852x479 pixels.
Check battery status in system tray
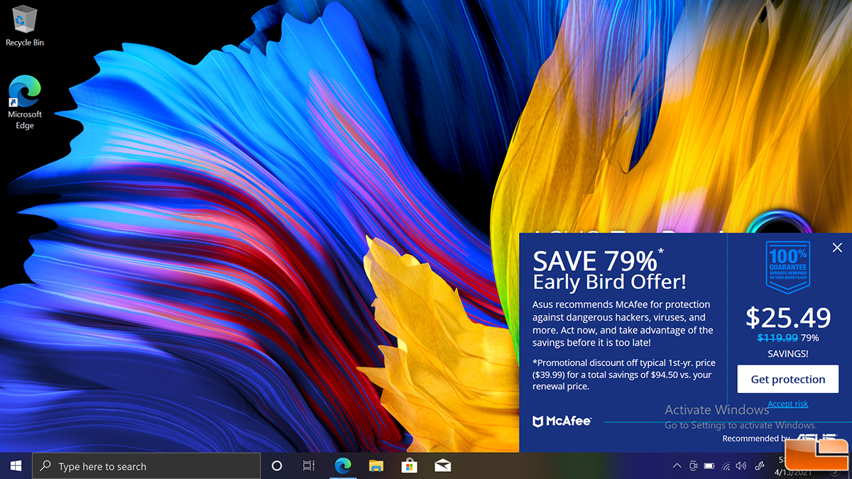click(x=709, y=466)
